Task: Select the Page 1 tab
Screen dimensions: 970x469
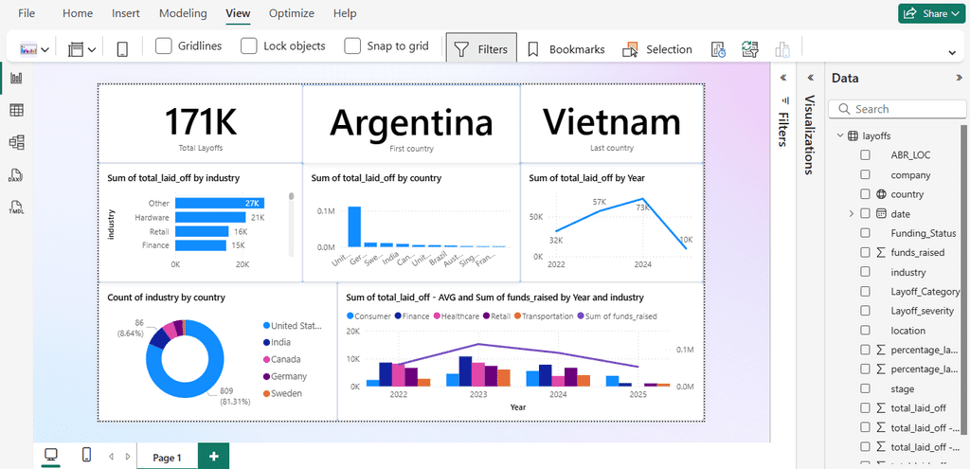Action: (167, 458)
